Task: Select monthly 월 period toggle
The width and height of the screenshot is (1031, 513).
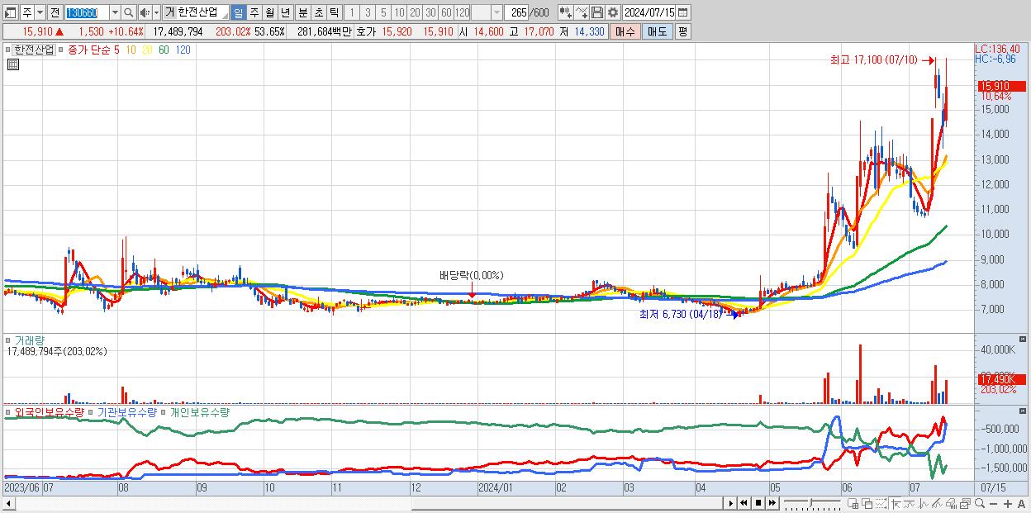Action: [269, 12]
